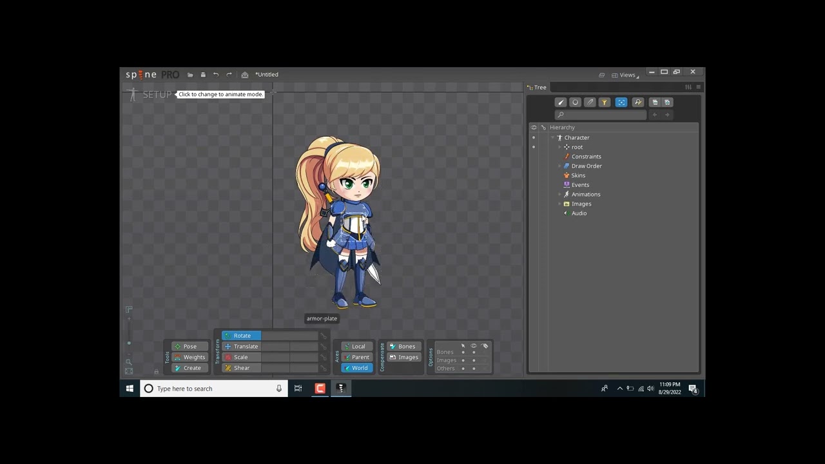Expand the Animations node

pos(559,195)
